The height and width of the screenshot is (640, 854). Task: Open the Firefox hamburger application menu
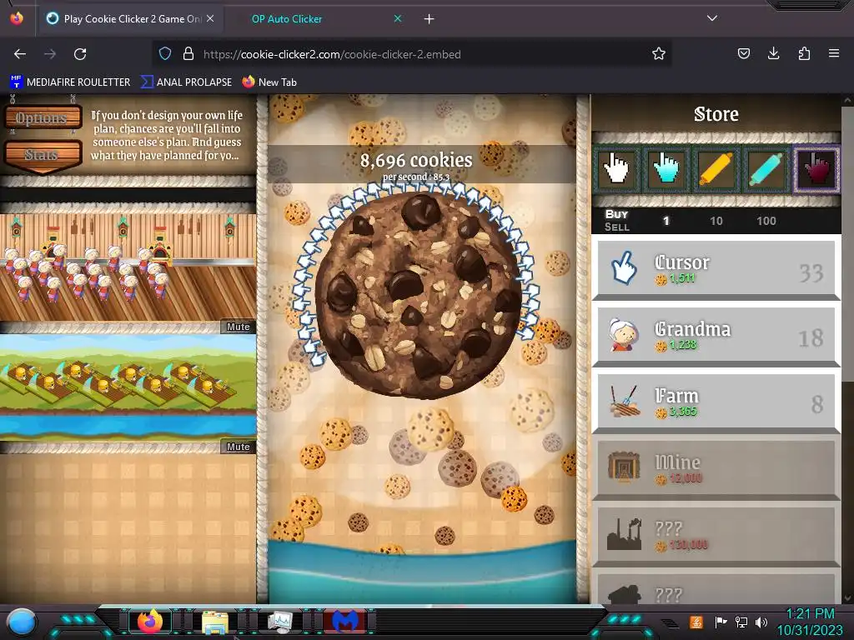(834, 53)
